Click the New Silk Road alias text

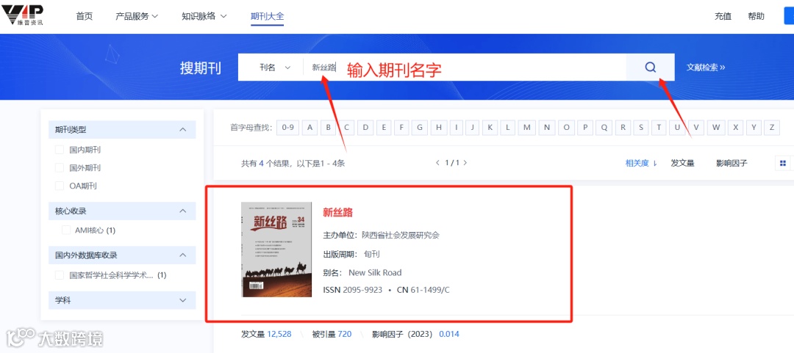[375, 272]
